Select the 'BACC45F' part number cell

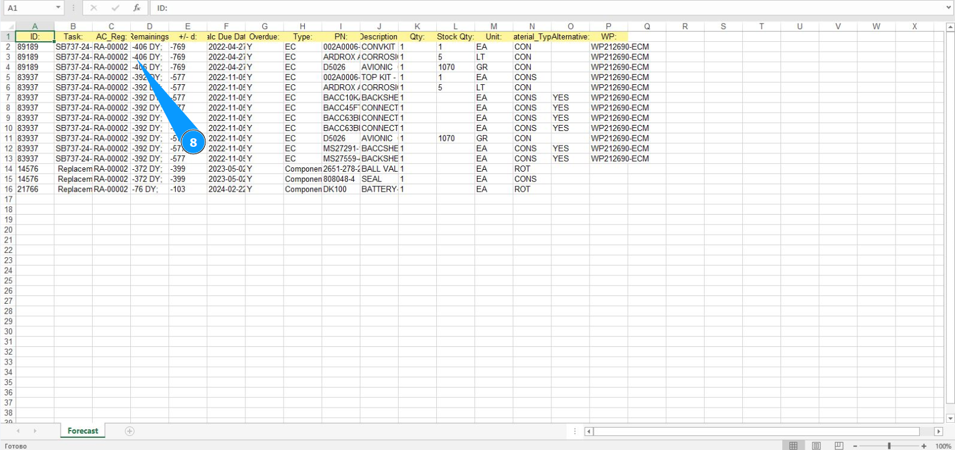coord(341,108)
